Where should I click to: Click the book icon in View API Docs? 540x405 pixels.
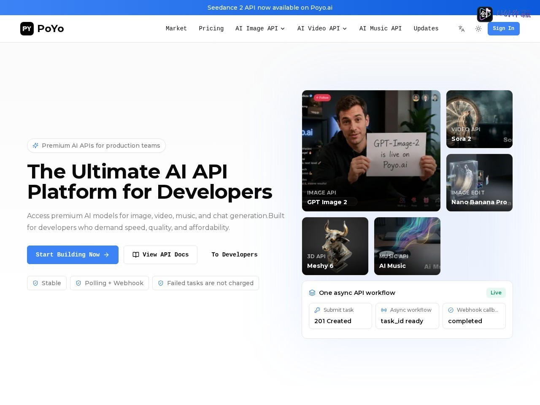coord(136,255)
